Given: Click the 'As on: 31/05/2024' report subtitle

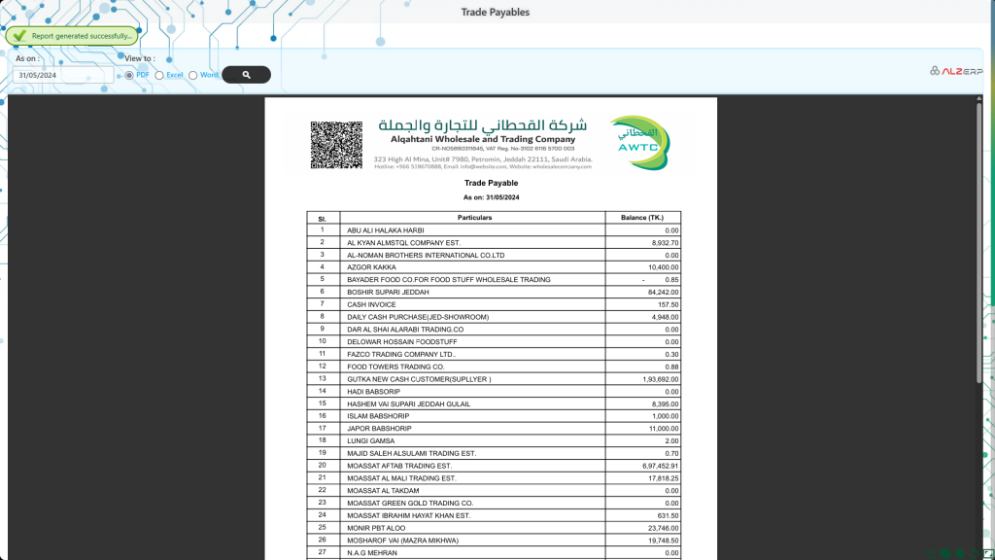Looking at the screenshot, I should [x=491, y=197].
